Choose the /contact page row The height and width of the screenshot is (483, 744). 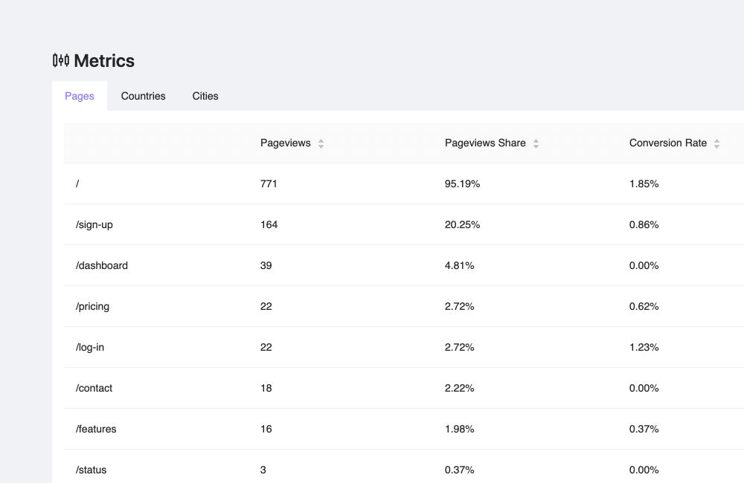point(94,388)
